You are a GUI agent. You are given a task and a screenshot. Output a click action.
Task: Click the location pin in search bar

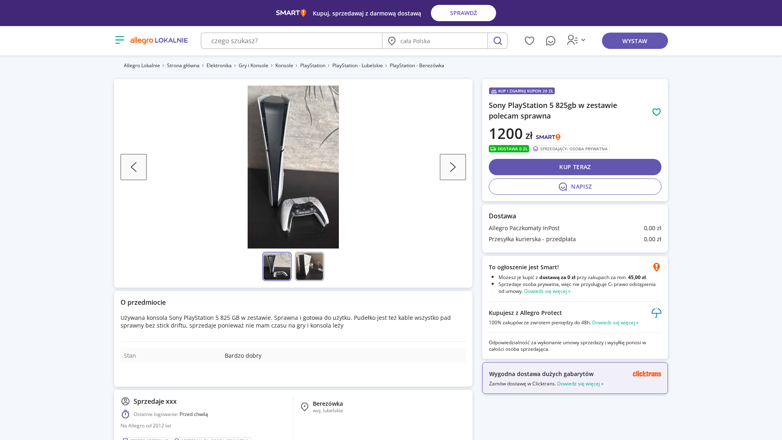point(392,41)
